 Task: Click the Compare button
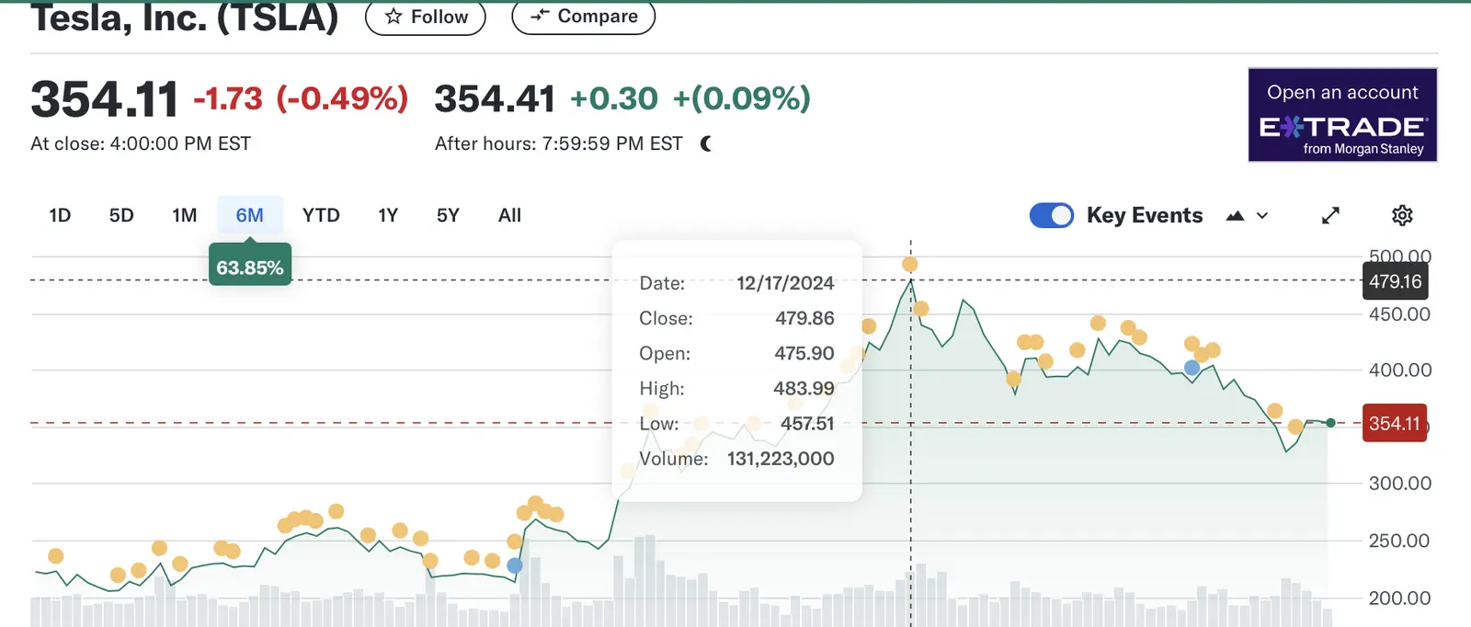pos(583,17)
